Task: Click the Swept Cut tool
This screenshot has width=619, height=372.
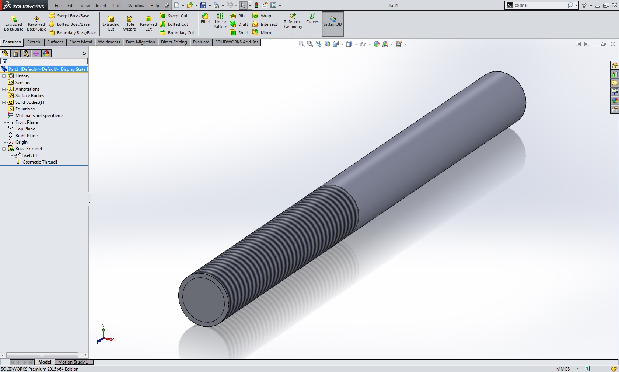Action: pos(174,16)
